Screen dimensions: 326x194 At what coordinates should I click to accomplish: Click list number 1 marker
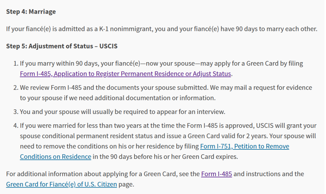[x=15, y=64]
